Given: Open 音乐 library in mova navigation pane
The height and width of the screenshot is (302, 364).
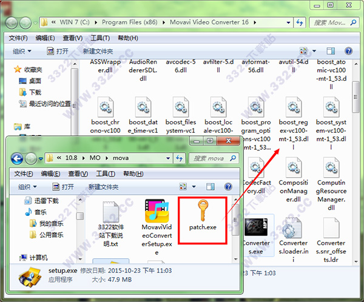Looking at the screenshot, I should pyautogui.click(x=36, y=212).
